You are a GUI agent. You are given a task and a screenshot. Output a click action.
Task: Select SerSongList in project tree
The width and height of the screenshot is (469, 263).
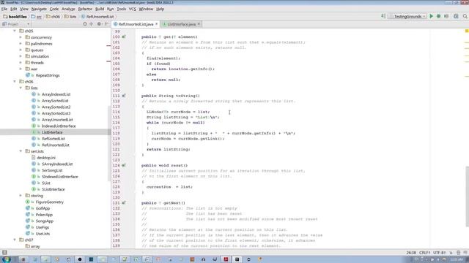click(x=52, y=170)
